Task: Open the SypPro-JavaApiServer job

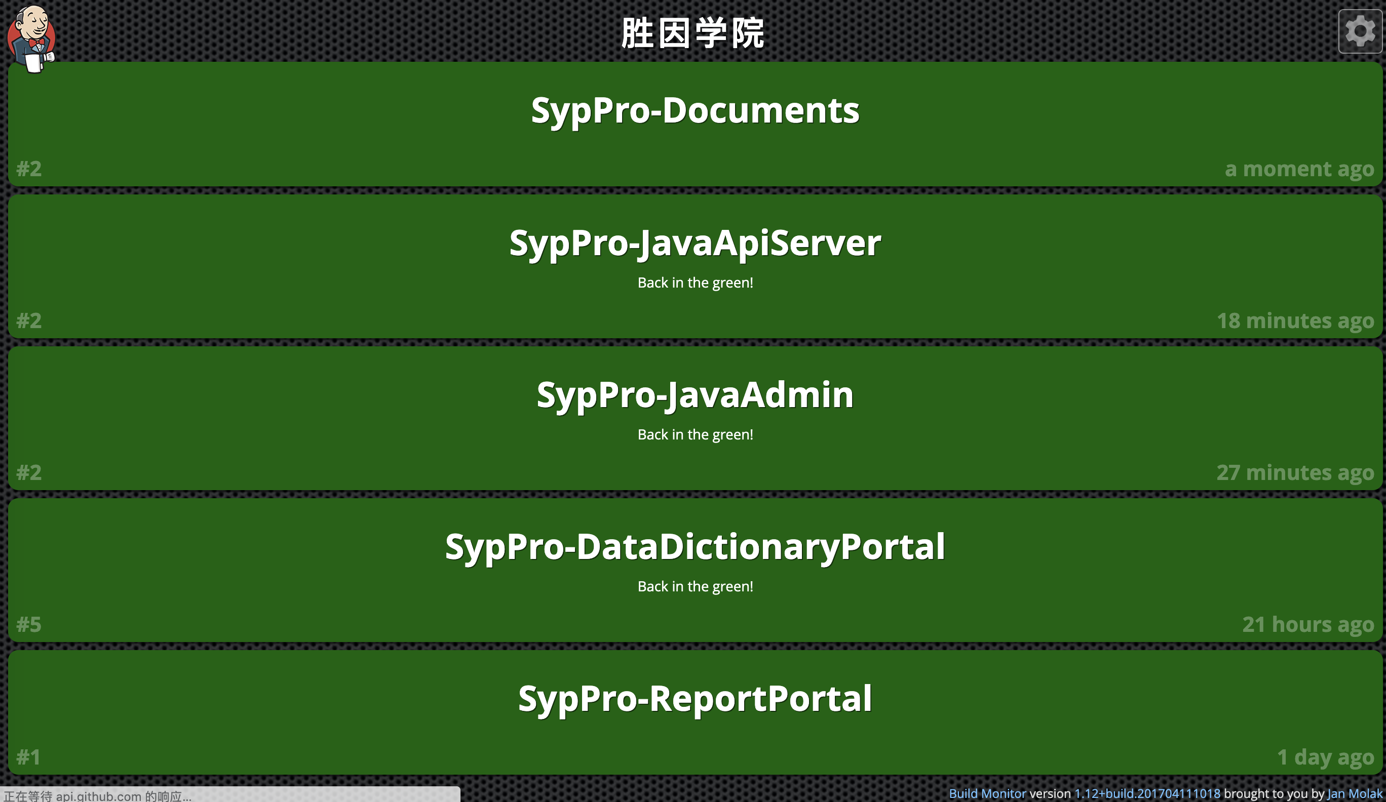Action: pos(695,243)
